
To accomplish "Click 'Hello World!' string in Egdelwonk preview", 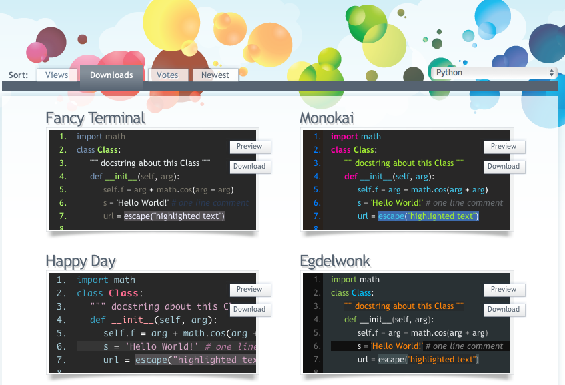I will [x=396, y=346].
